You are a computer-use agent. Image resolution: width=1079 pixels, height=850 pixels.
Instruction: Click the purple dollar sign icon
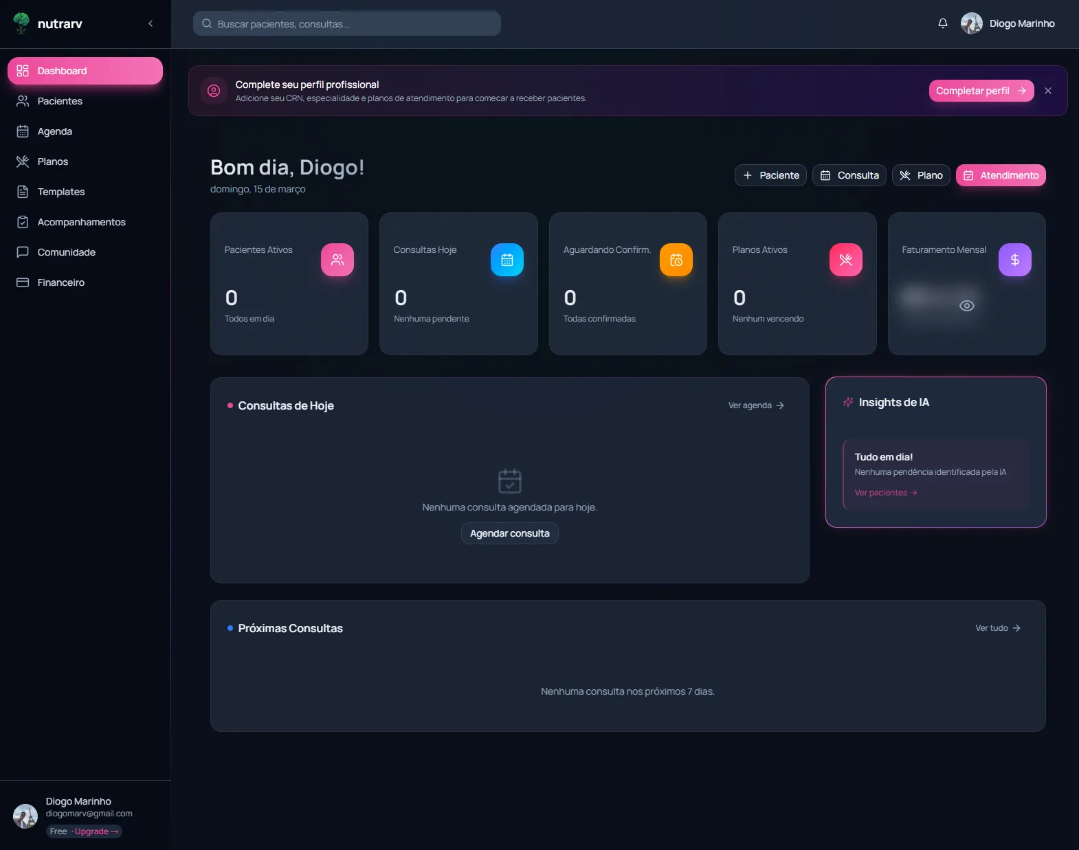pos(1014,260)
